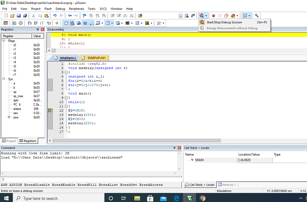Show next statement yellow arrow
The image size is (307, 202).
click(x=57, y=23)
